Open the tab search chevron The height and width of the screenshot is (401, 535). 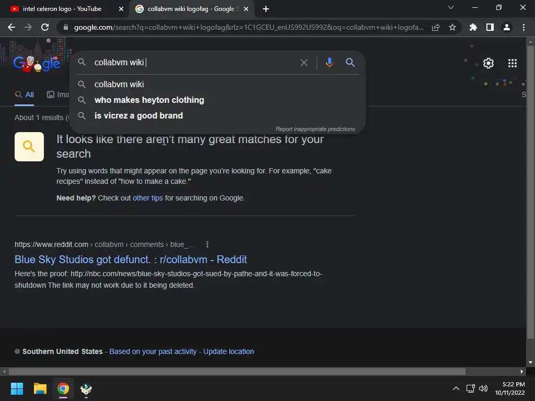click(451, 7)
